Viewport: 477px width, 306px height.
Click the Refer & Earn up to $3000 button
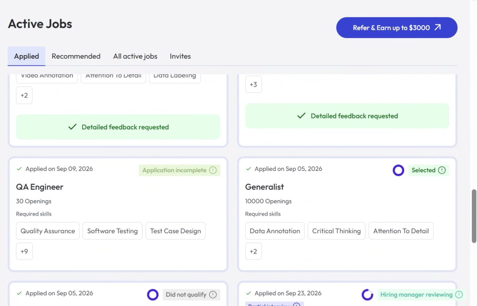[397, 28]
